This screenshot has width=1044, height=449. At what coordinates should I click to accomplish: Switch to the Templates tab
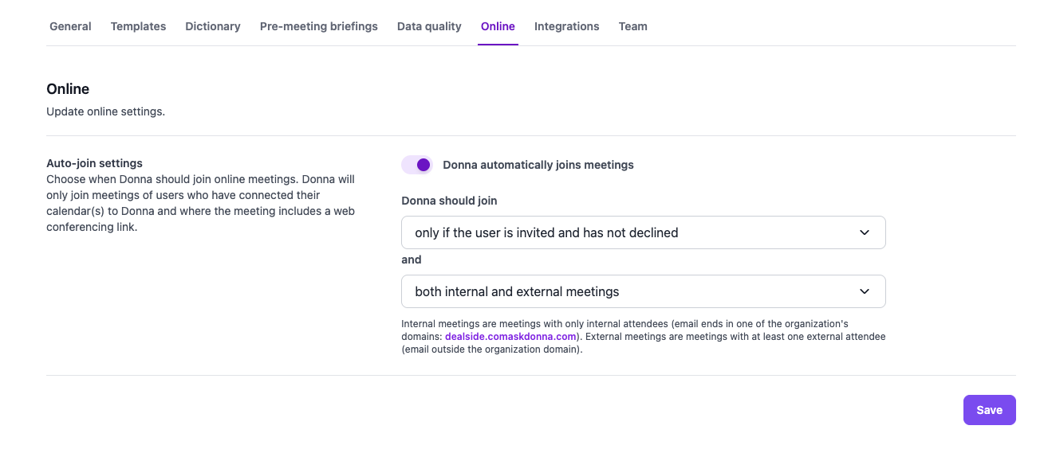(138, 26)
